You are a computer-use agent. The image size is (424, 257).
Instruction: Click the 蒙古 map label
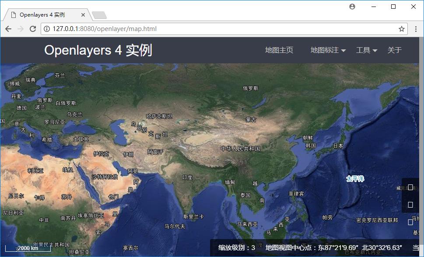(251, 119)
